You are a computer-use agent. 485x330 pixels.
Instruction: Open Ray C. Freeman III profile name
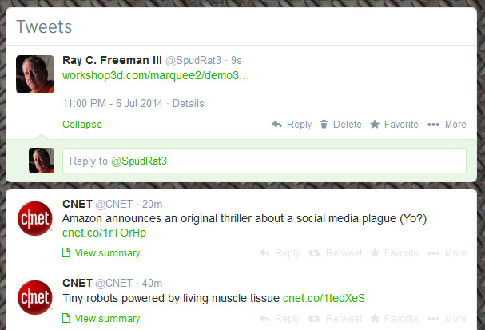(x=111, y=61)
